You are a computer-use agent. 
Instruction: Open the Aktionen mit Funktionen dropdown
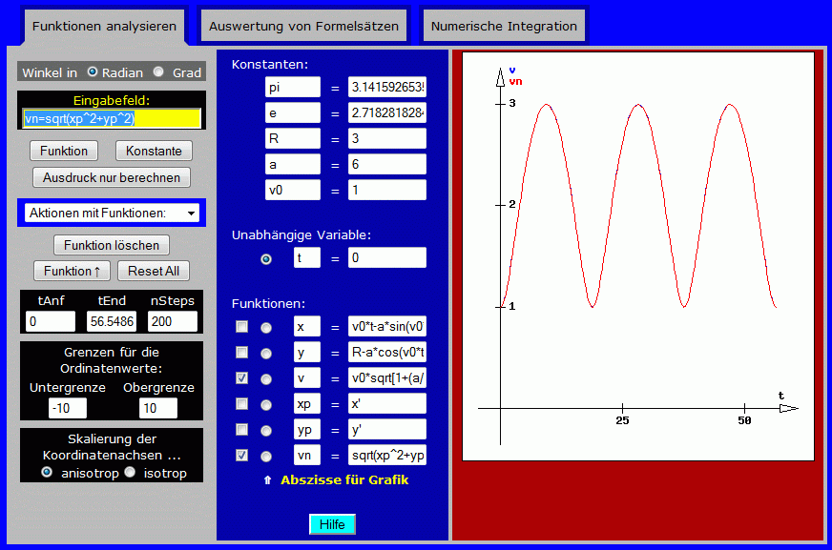tap(113, 213)
